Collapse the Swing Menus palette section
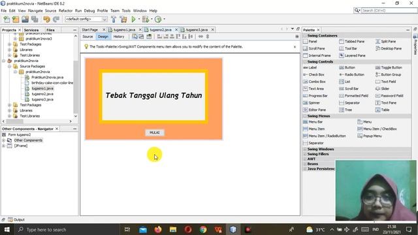The height and width of the screenshot is (235, 418). (x=305, y=116)
